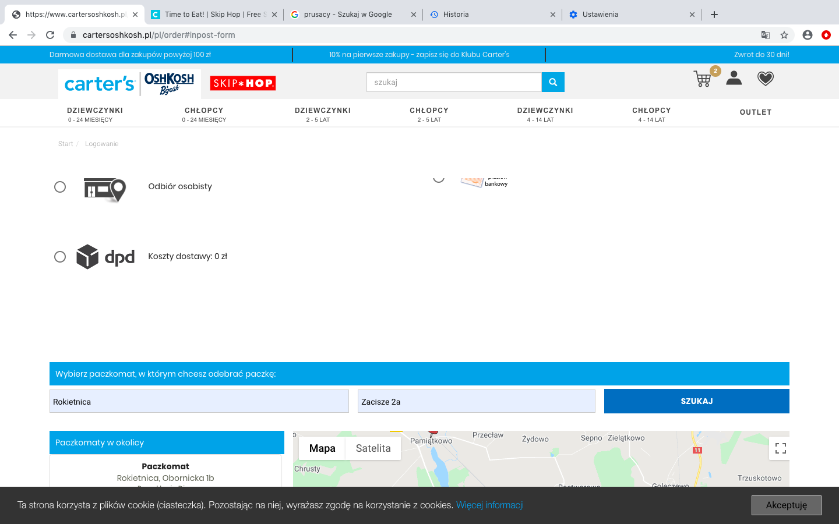Screen dimensions: 839x524
Task: Click the magnifier search button
Action: click(553, 82)
